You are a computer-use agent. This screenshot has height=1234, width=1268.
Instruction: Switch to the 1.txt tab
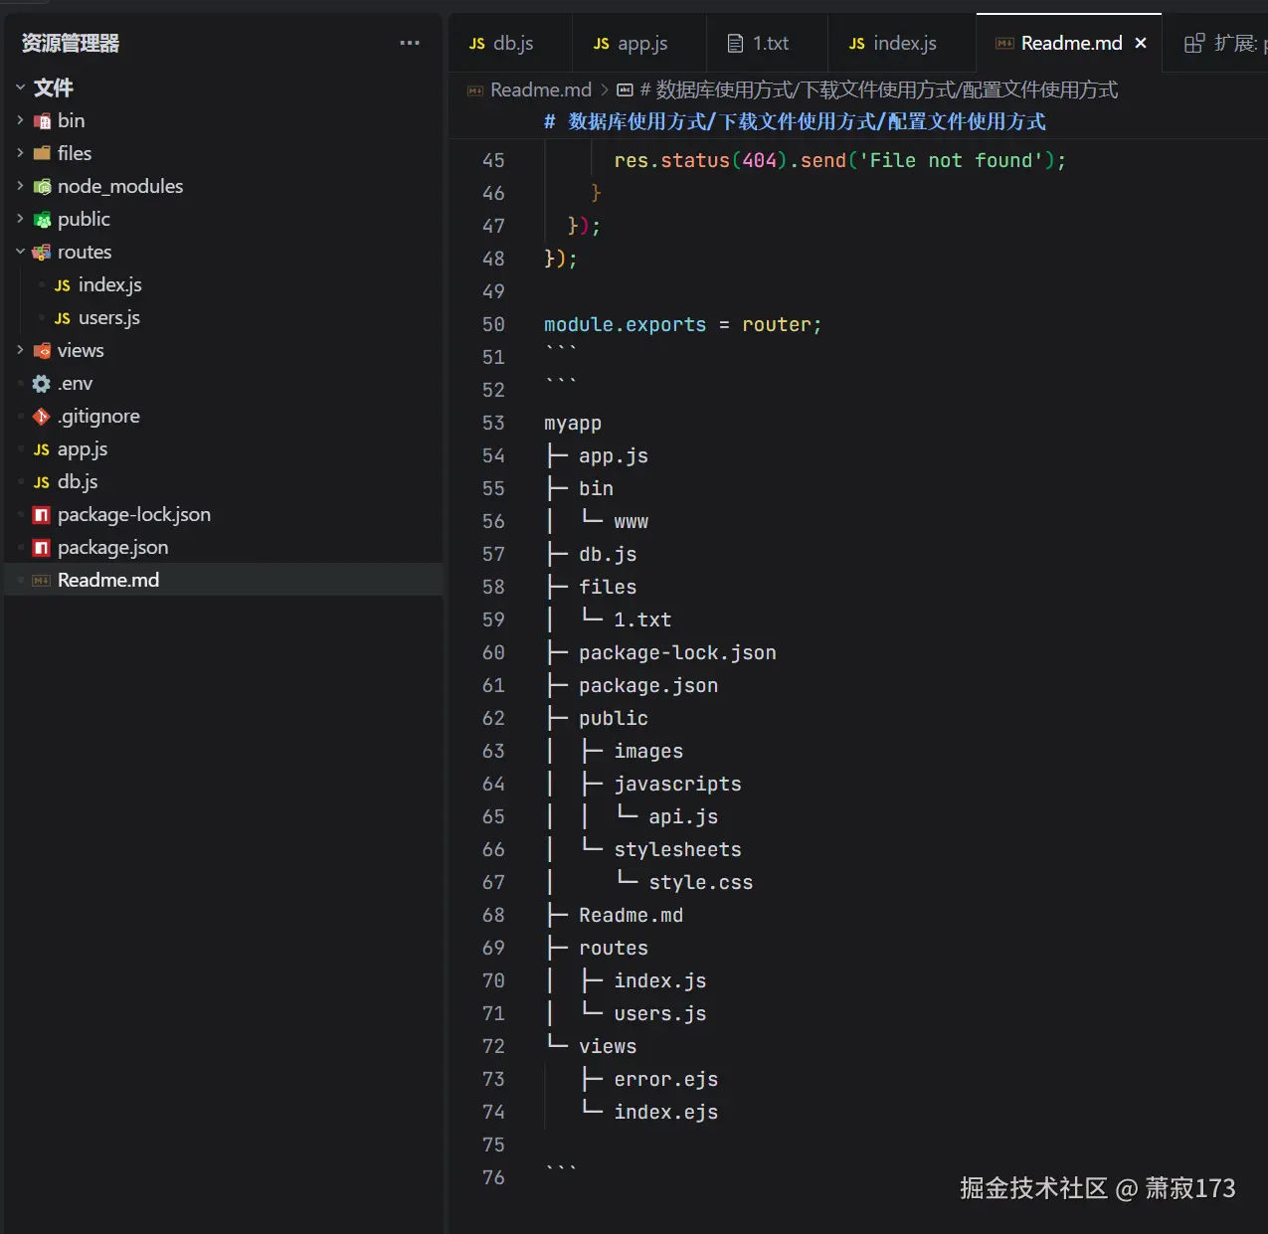pos(759,44)
